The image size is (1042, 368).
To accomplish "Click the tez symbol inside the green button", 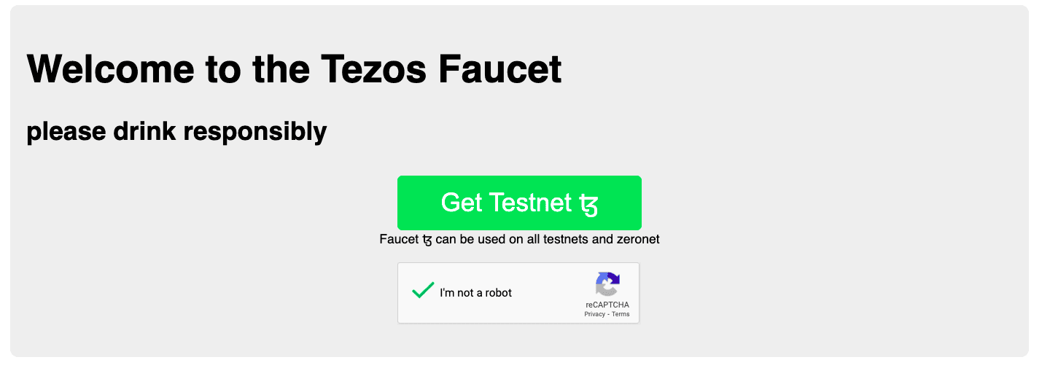I will click(x=588, y=204).
